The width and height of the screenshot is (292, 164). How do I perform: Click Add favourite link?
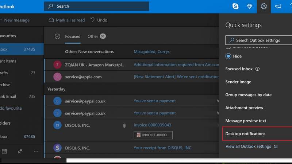click(x=11, y=108)
